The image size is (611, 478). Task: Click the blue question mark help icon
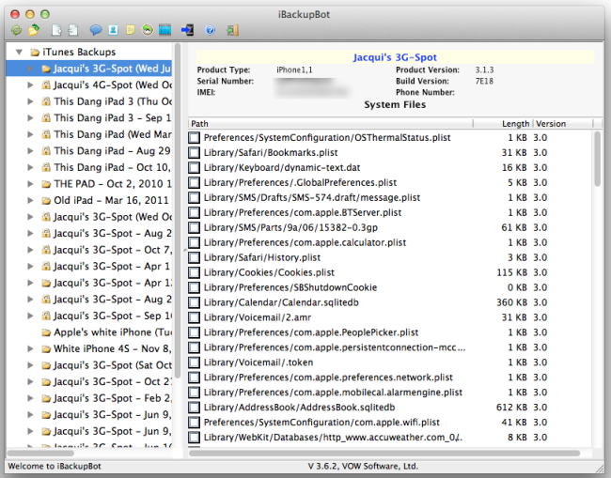pyautogui.click(x=210, y=30)
